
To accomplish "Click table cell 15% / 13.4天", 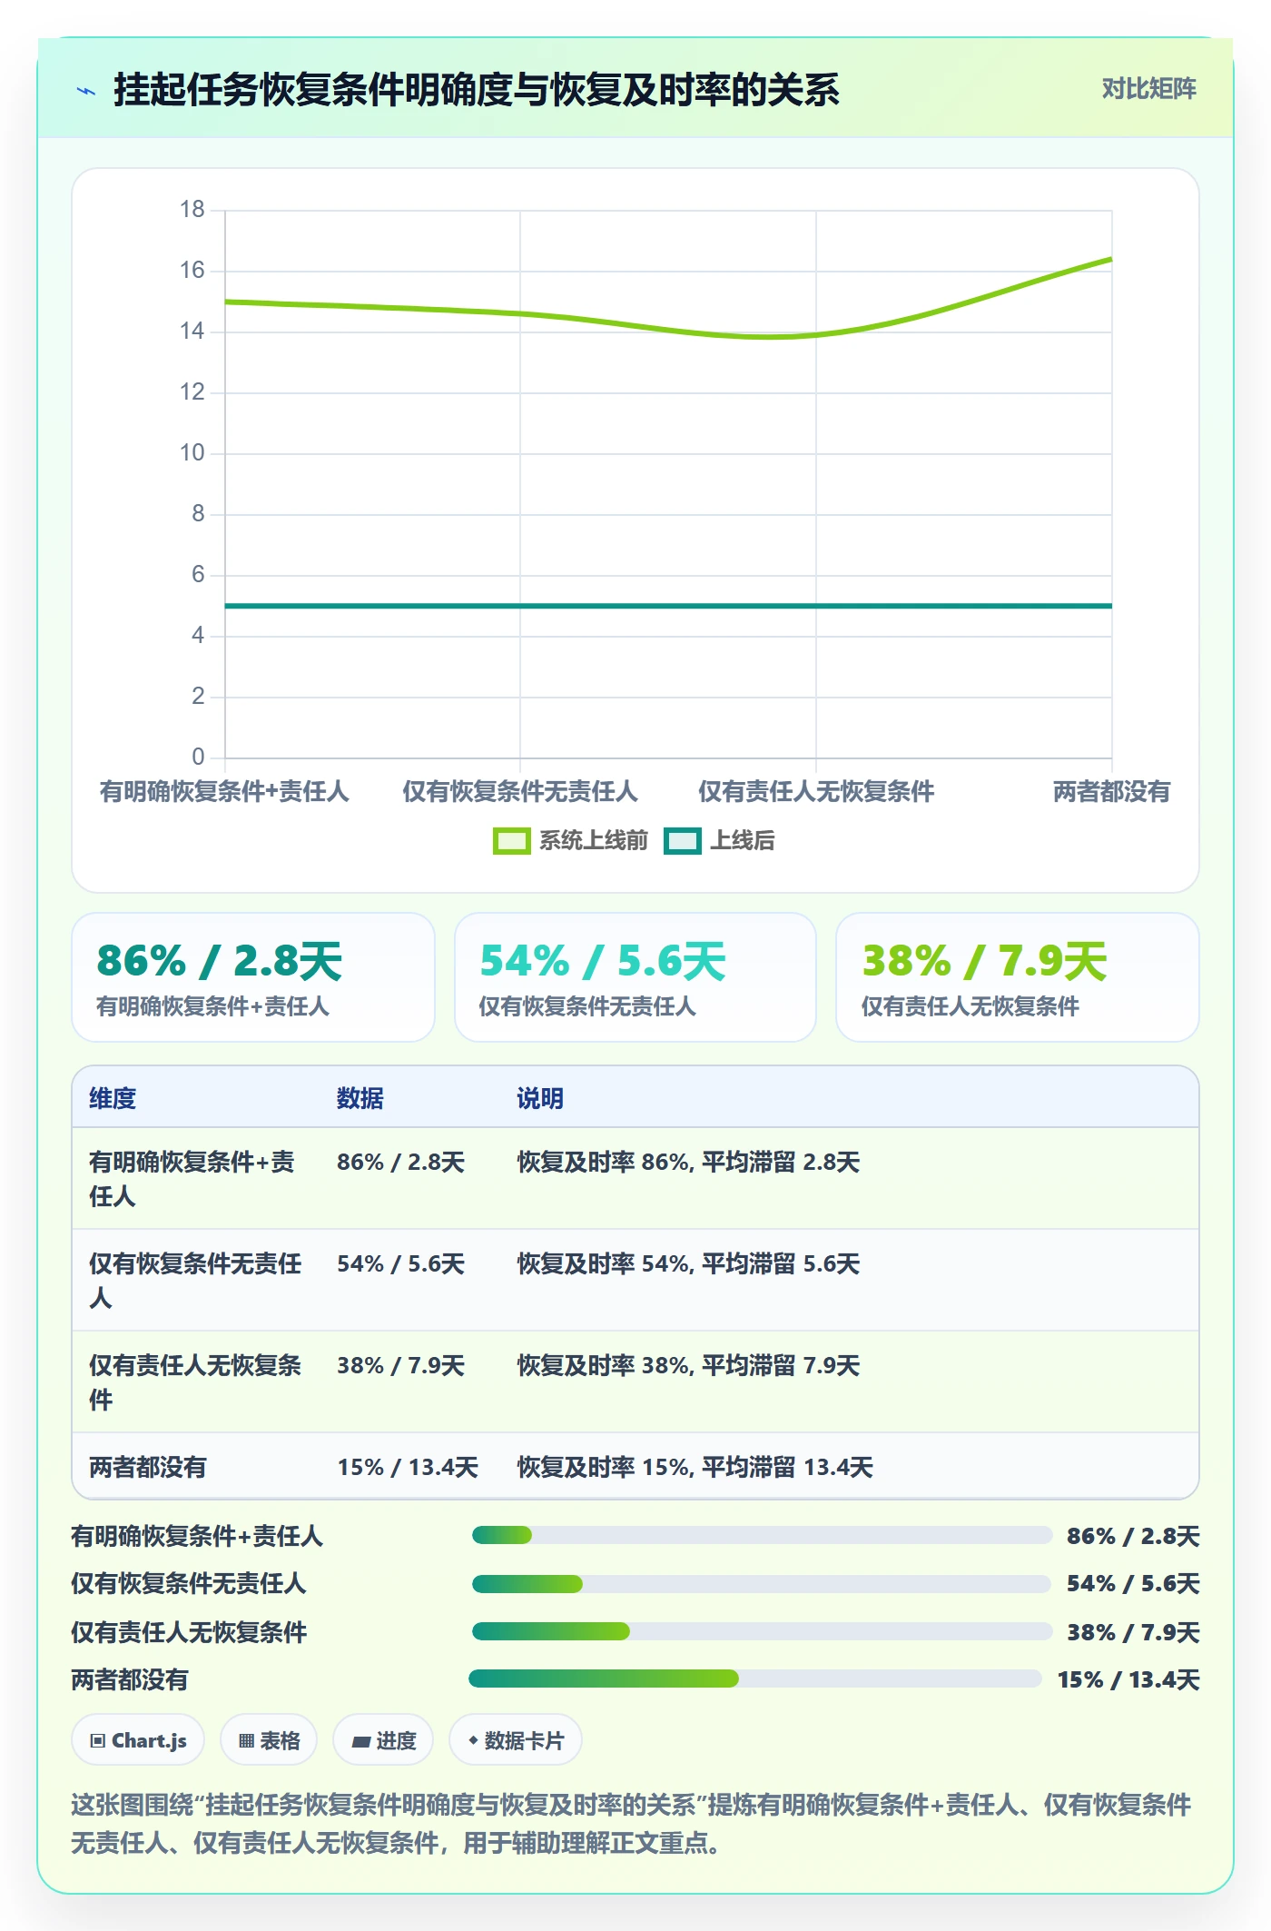I will [408, 1467].
